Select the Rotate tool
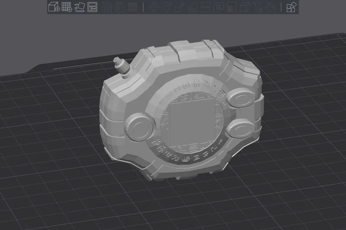 (167, 7)
